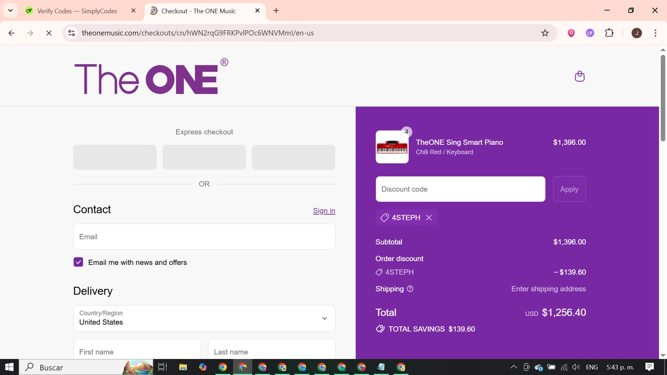This screenshot has height=375, width=667.
Task: Switch input language ENG
Action: coord(592,367)
